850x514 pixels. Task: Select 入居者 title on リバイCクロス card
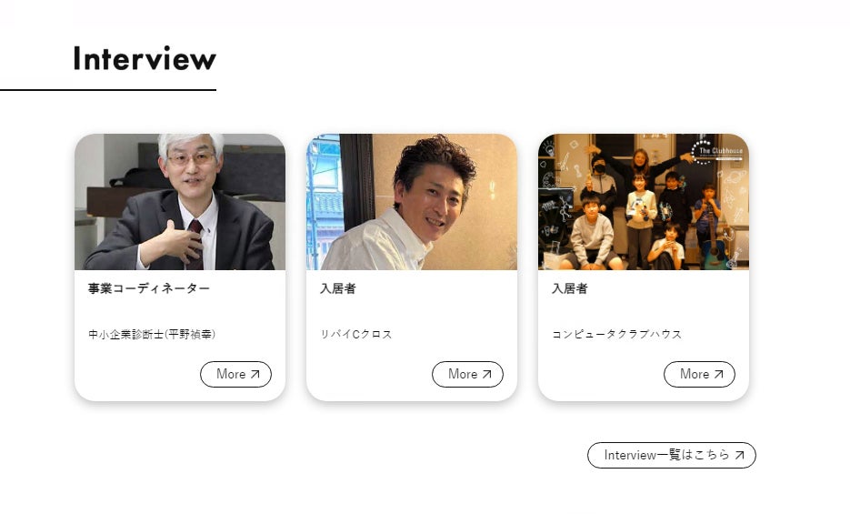tap(337, 288)
